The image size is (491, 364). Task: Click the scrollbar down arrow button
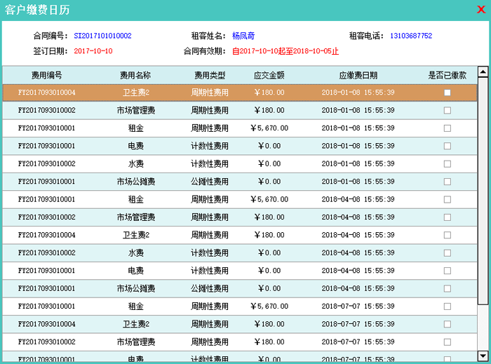click(483, 355)
